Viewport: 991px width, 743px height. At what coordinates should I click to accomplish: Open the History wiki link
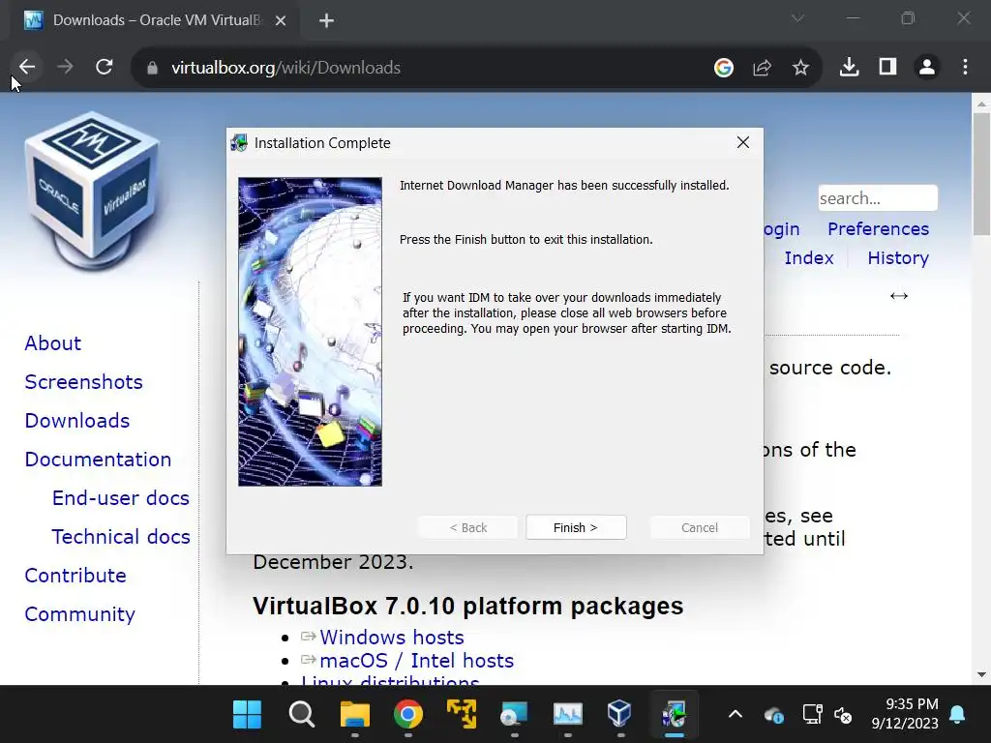click(898, 257)
